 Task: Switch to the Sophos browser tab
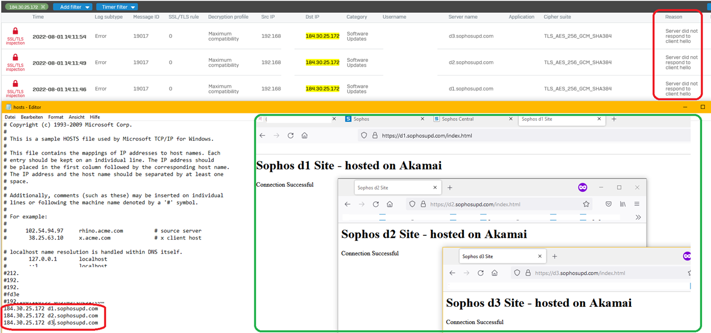click(384, 119)
